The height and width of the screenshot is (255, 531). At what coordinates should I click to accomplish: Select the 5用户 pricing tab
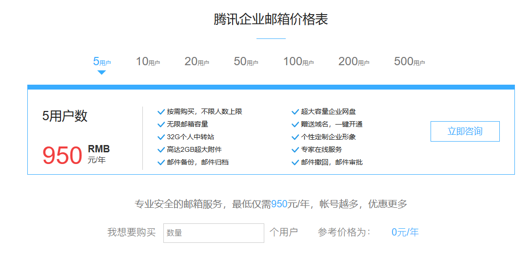coord(102,62)
